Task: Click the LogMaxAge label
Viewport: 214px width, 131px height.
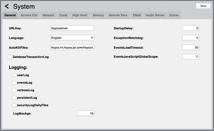Action: click(x=22, y=114)
